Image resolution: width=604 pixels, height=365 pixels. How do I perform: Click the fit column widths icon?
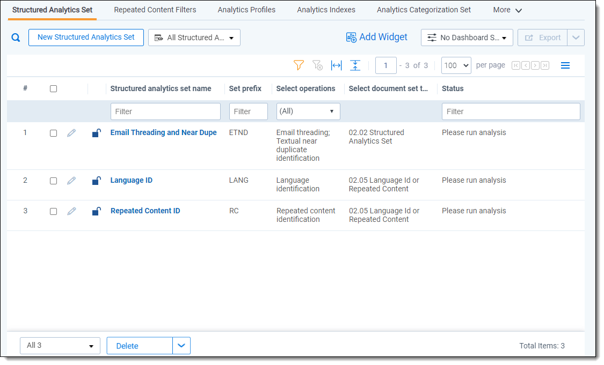pyautogui.click(x=337, y=65)
